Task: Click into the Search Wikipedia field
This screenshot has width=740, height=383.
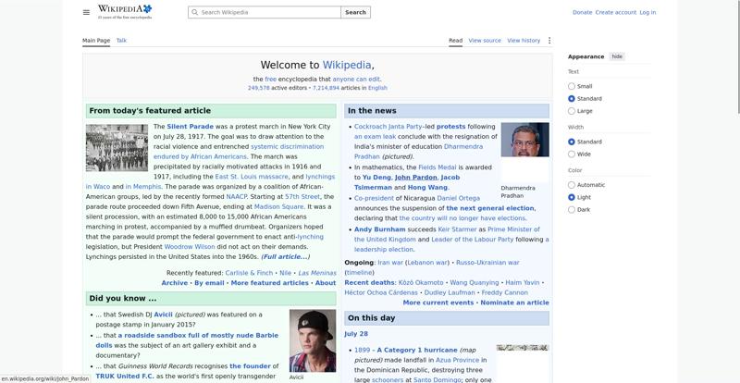Action: point(265,12)
